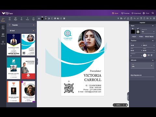Click the align icon in top-right toolbar
Image resolution: width=156 pixels, height=117 pixels.
(x=122, y=19)
